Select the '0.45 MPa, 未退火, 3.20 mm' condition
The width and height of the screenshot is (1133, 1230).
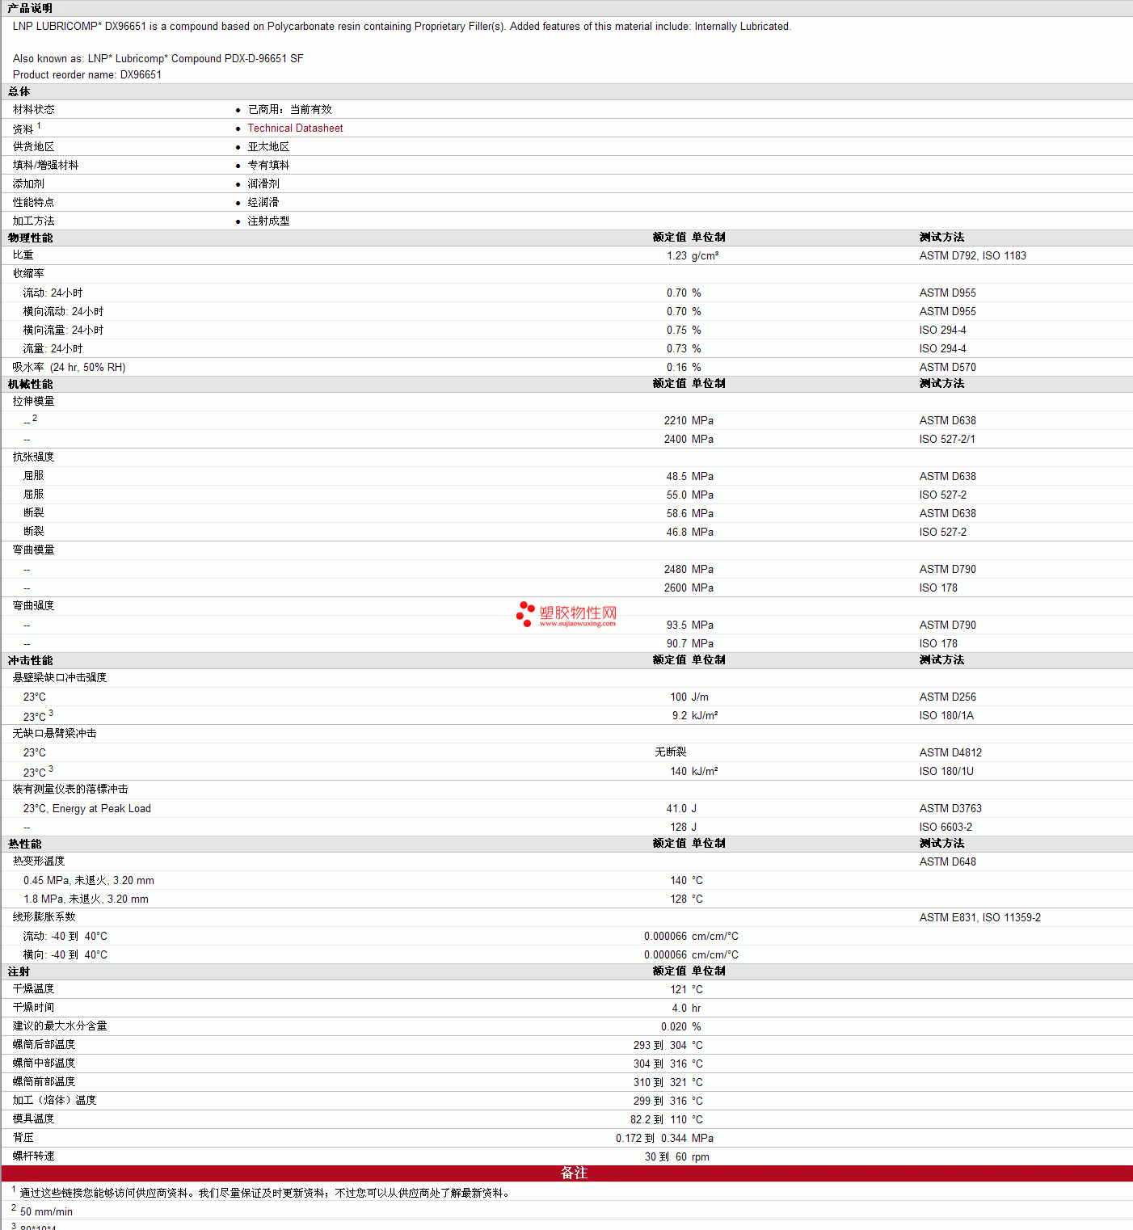point(89,880)
